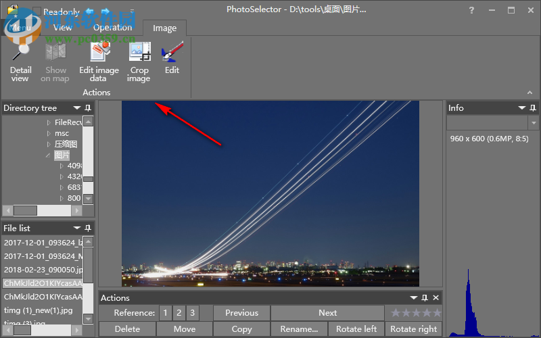The height and width of the screenshot is (338, 541).
Task: Open Info panel dropdown menu
Action: [521, 108]
